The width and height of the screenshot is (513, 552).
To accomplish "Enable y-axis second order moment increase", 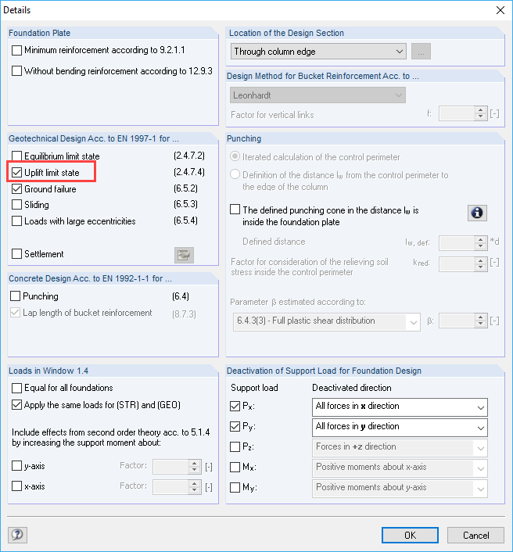I will coord(16,466).
